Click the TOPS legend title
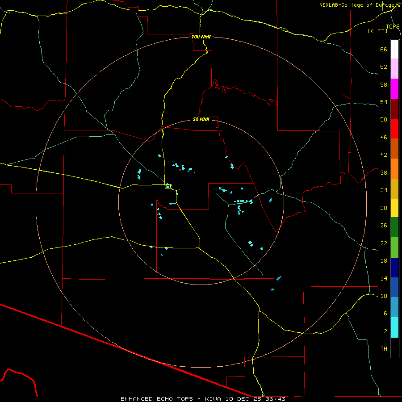Viewport: 402px width, 402px height. point(393,26)
